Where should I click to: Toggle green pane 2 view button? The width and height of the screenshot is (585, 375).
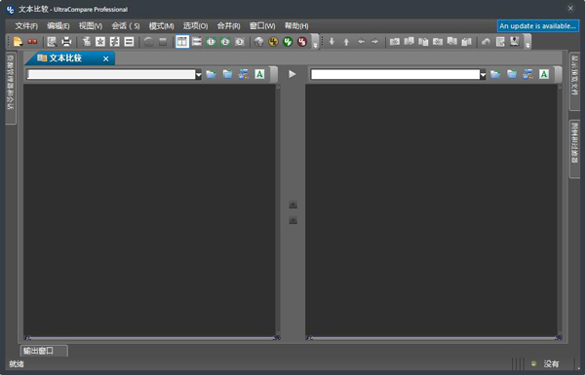(x=225, y=41)
